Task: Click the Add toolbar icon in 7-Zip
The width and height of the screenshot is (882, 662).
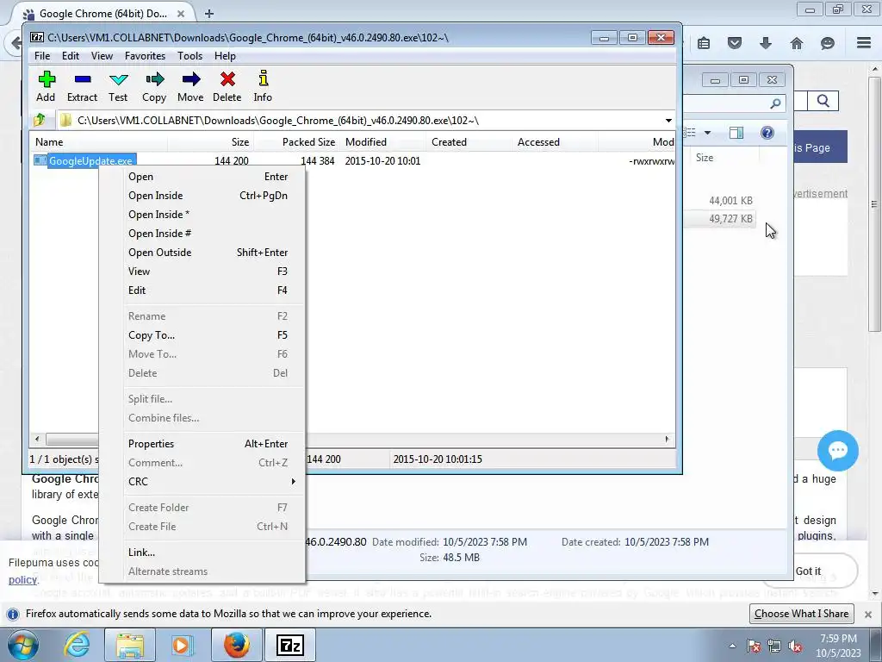Action: (47, 79)
